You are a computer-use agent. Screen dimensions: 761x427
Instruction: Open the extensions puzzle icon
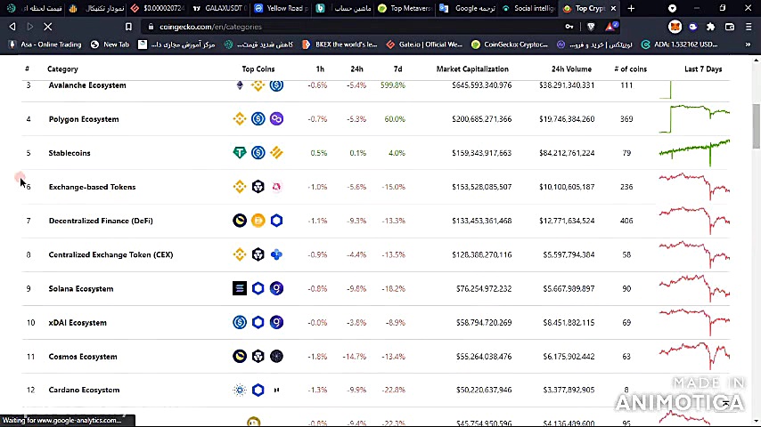pyautogui.click(x=710, y=27)
